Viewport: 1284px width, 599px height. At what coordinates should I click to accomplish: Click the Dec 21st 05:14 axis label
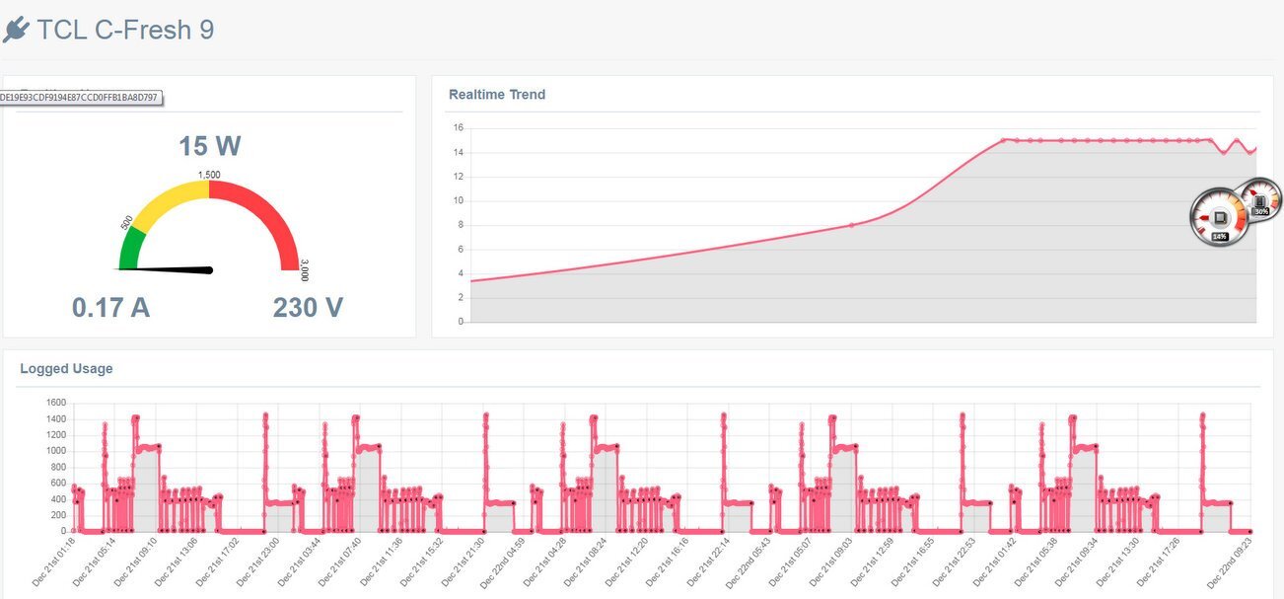pyautogui.click(x=96, y=562)
